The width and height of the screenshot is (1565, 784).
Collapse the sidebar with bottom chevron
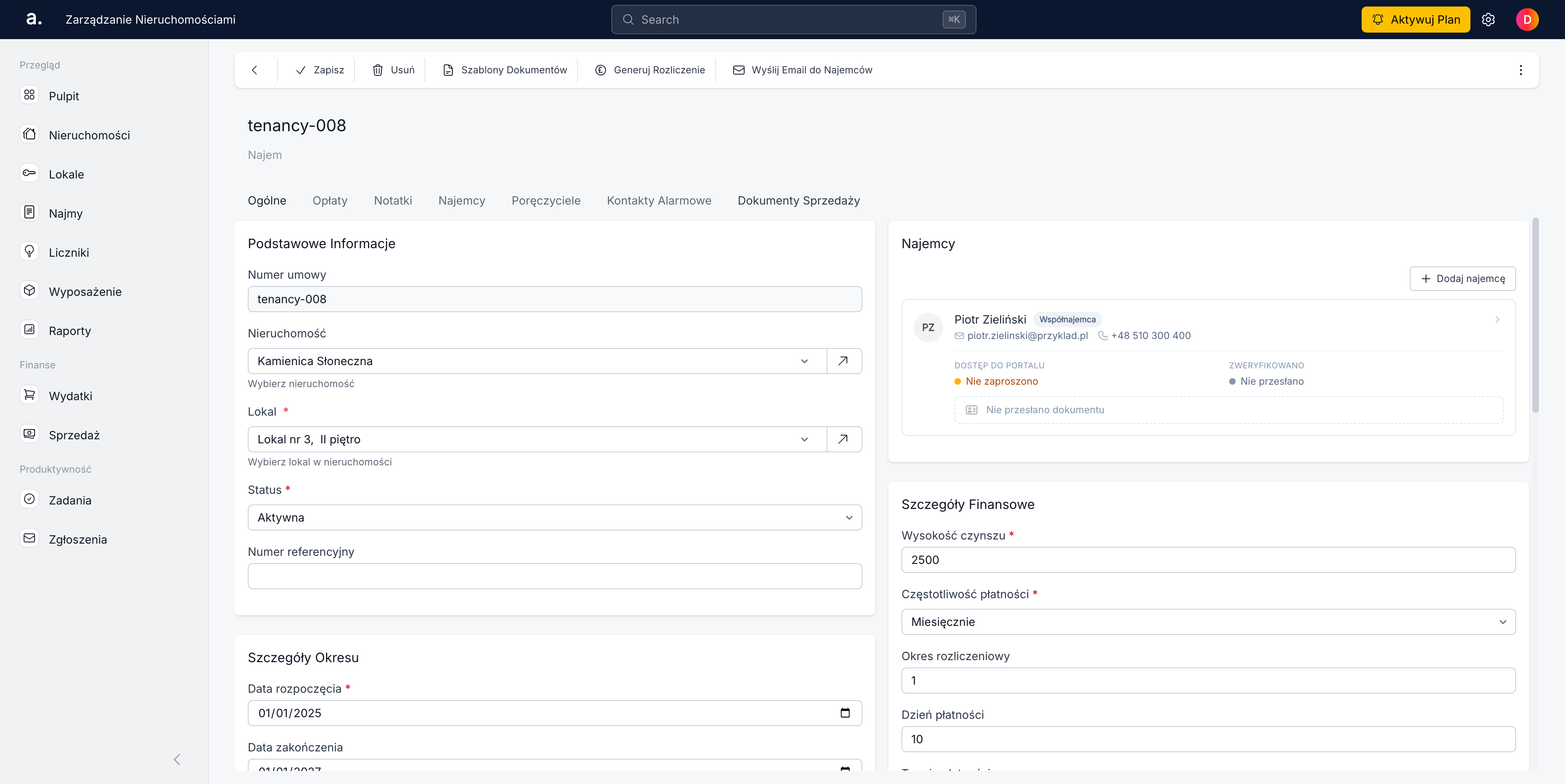point(177,760)
